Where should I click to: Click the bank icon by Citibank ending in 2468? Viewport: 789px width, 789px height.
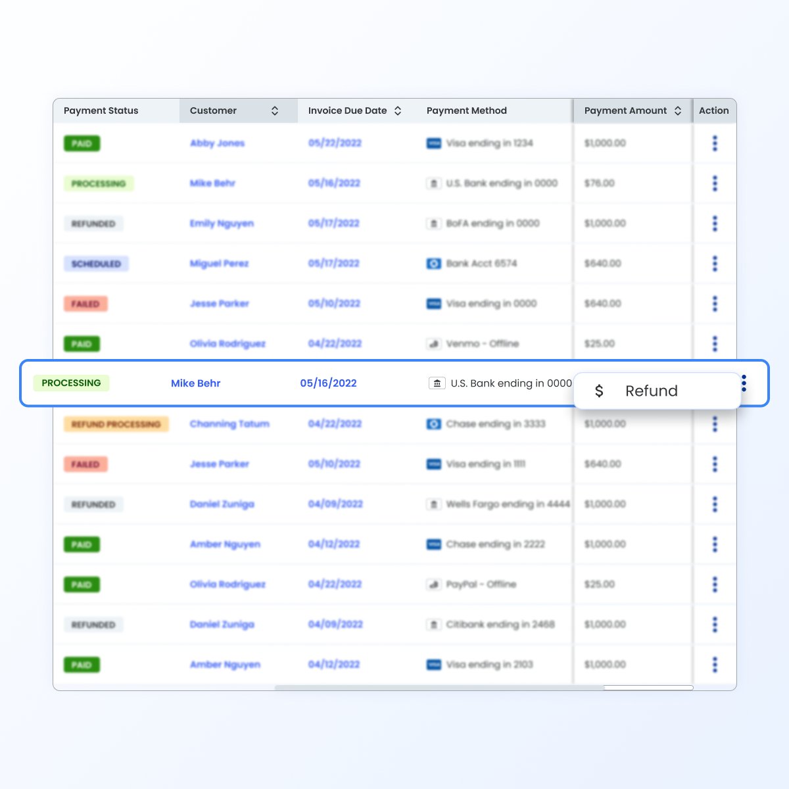(434, 625)
